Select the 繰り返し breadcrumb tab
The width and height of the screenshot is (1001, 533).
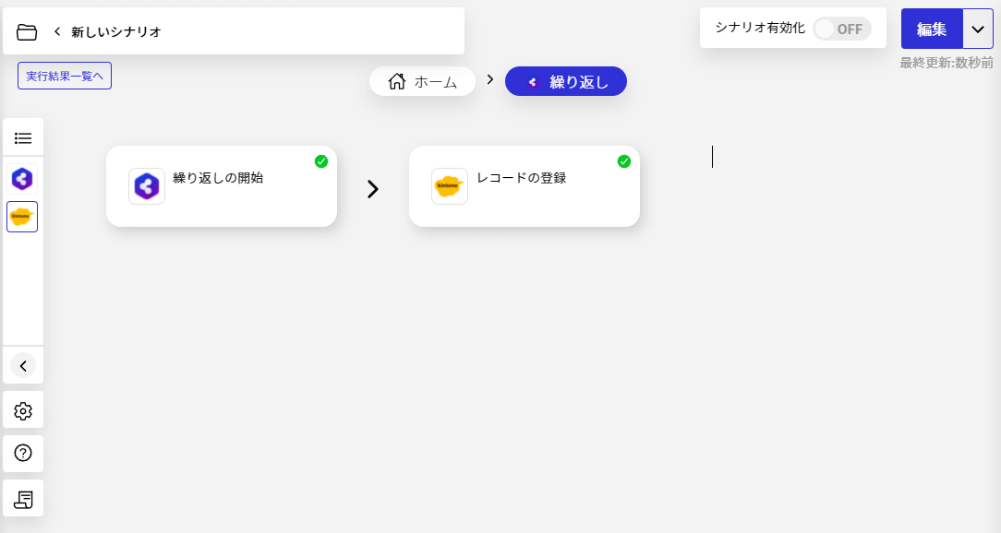point(566,81)
